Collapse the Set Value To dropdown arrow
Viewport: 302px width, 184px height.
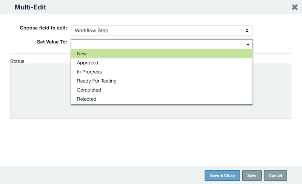[x=248, y=44]
